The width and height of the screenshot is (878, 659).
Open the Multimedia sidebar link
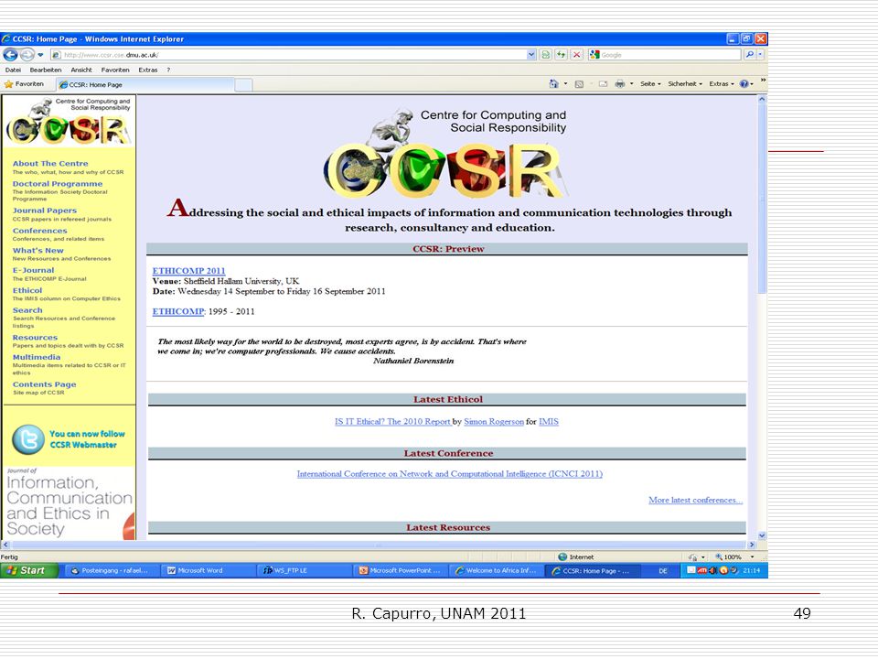click(x=37, y=357)
